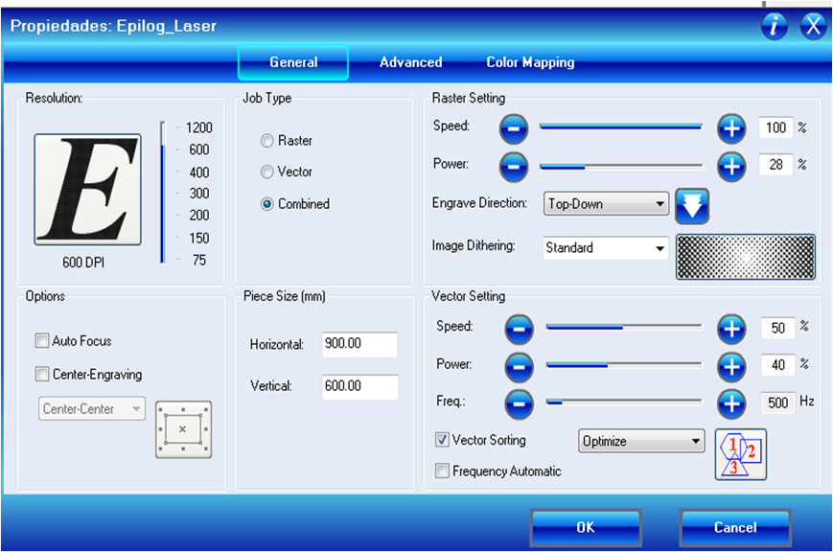Click the Raster Power value field showing 28

click(x=775, y=165)
